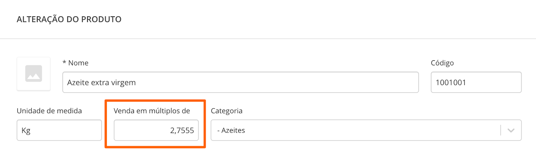Click the selected "- Azeites" category value
Viewport: 536px width, 155px height.
(x=231, y=130)
